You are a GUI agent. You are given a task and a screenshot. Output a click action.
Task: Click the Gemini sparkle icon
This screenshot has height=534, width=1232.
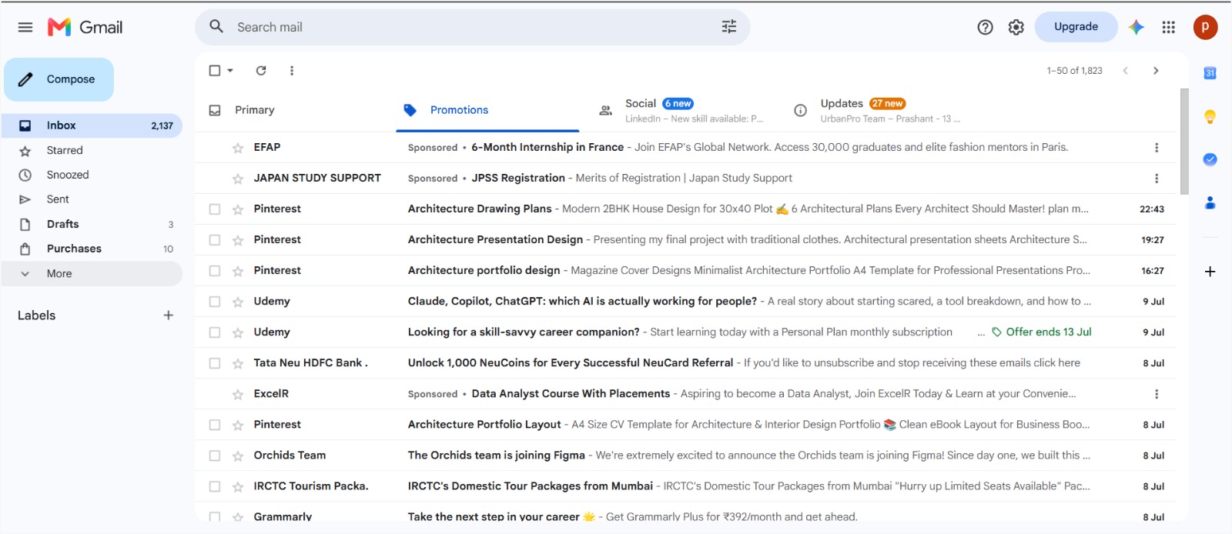[x=1136, y=27]
